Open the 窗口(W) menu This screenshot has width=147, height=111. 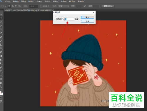72,1
